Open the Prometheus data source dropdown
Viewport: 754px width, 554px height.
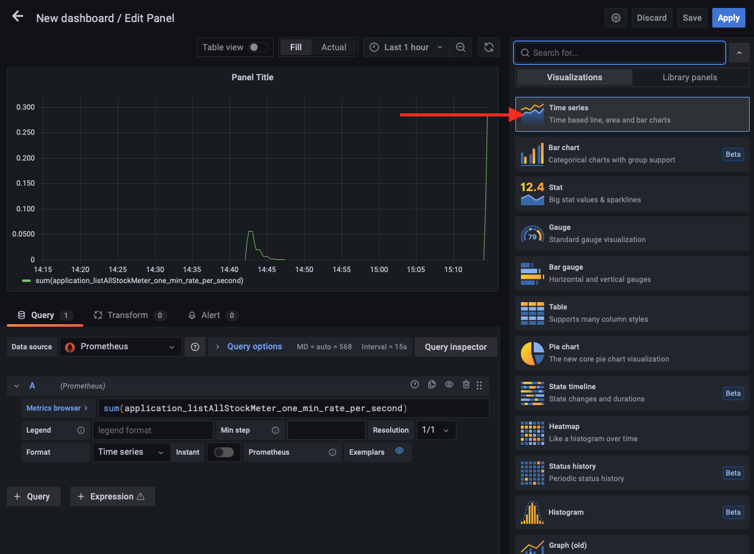point(121,347)
